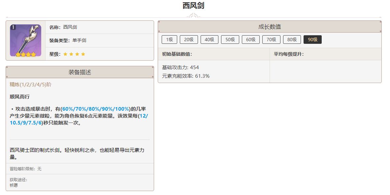The width and height of the screenshot is (390, 195).
Task: Click the page title 西风剑
Action: (x=193, y=6)
